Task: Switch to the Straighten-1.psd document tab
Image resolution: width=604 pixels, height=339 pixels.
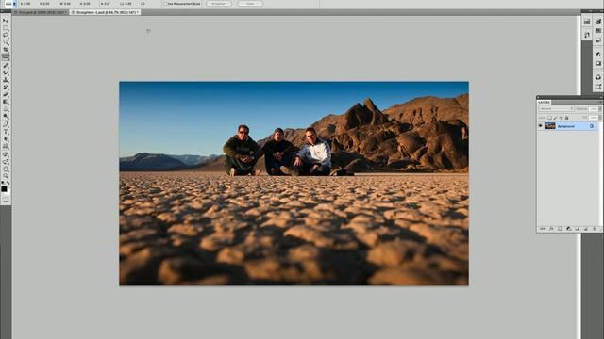Action: coord(105,12)
